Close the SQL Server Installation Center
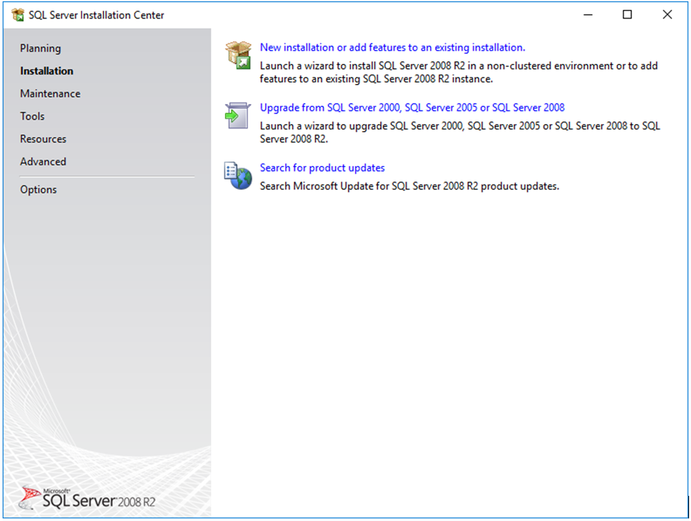 tap(667, 15)
